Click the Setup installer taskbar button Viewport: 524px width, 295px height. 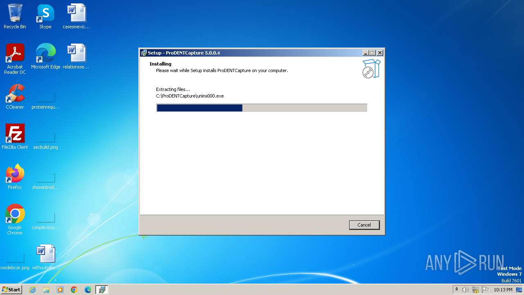click(x=102, y=290)
